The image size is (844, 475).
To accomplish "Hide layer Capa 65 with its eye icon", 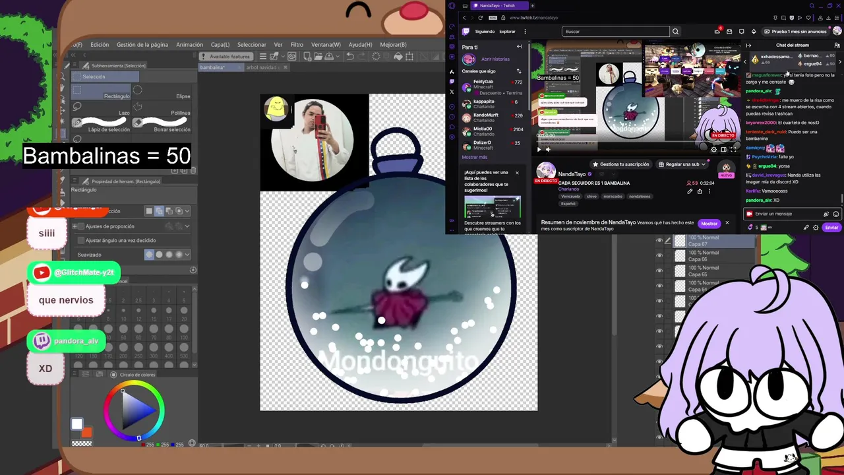I will coord(659,271).
